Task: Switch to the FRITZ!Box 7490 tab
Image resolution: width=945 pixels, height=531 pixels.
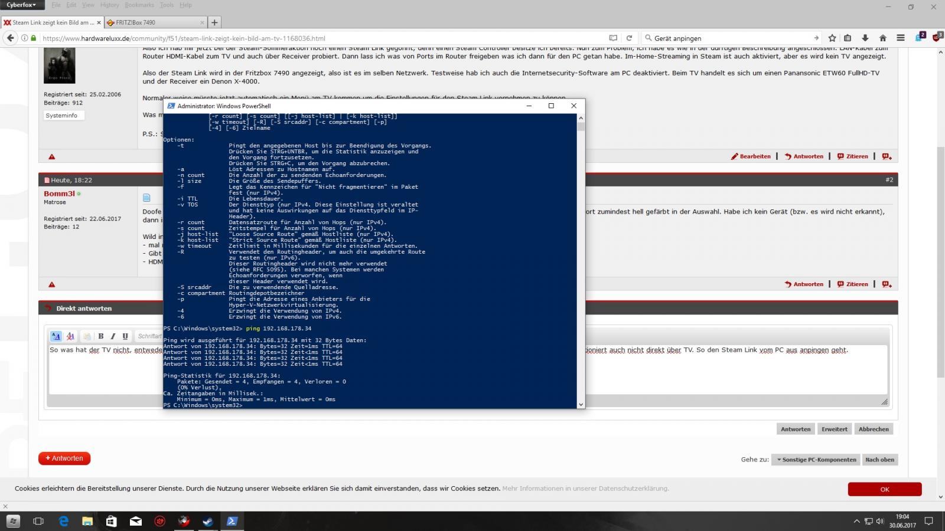Action: [151, 22]
